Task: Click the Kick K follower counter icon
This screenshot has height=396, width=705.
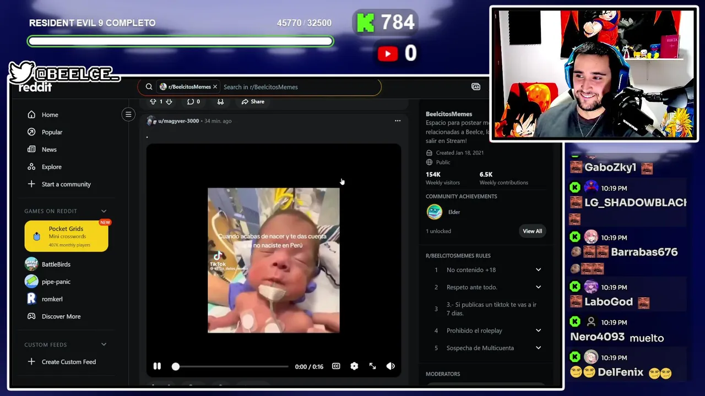Action: pyautogui.click(x=365, y=23)
